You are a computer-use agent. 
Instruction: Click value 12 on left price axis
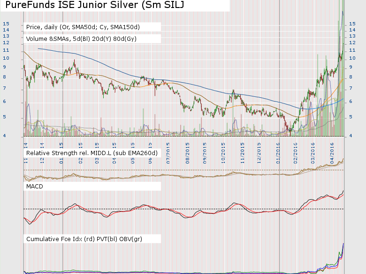pyautogui.click(x=6, y=43)
